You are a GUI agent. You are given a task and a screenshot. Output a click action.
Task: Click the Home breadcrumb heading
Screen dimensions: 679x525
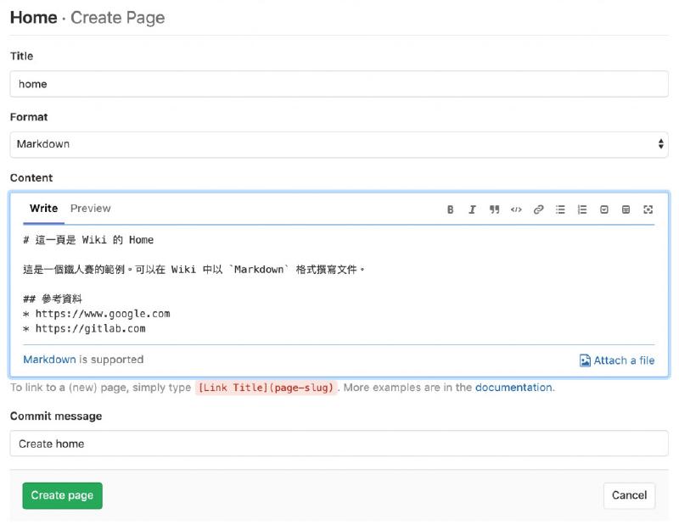(34, 17)
